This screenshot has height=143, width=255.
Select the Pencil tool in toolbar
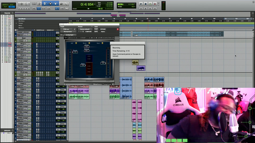[x=67, y=4]
